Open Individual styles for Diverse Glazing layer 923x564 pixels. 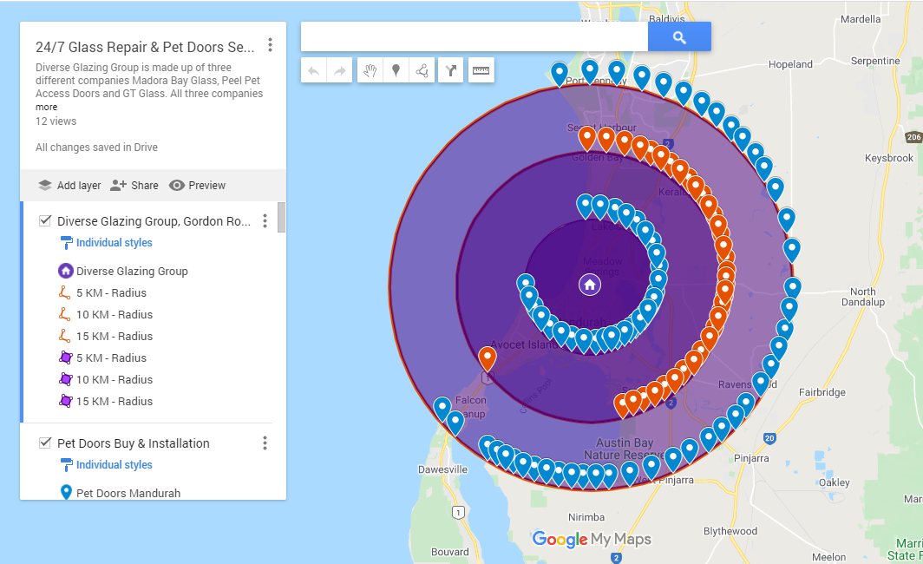(x=112, y=242)
